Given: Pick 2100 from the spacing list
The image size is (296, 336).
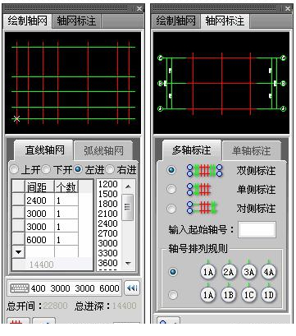Looking at the screenshot, I should 107,214.
